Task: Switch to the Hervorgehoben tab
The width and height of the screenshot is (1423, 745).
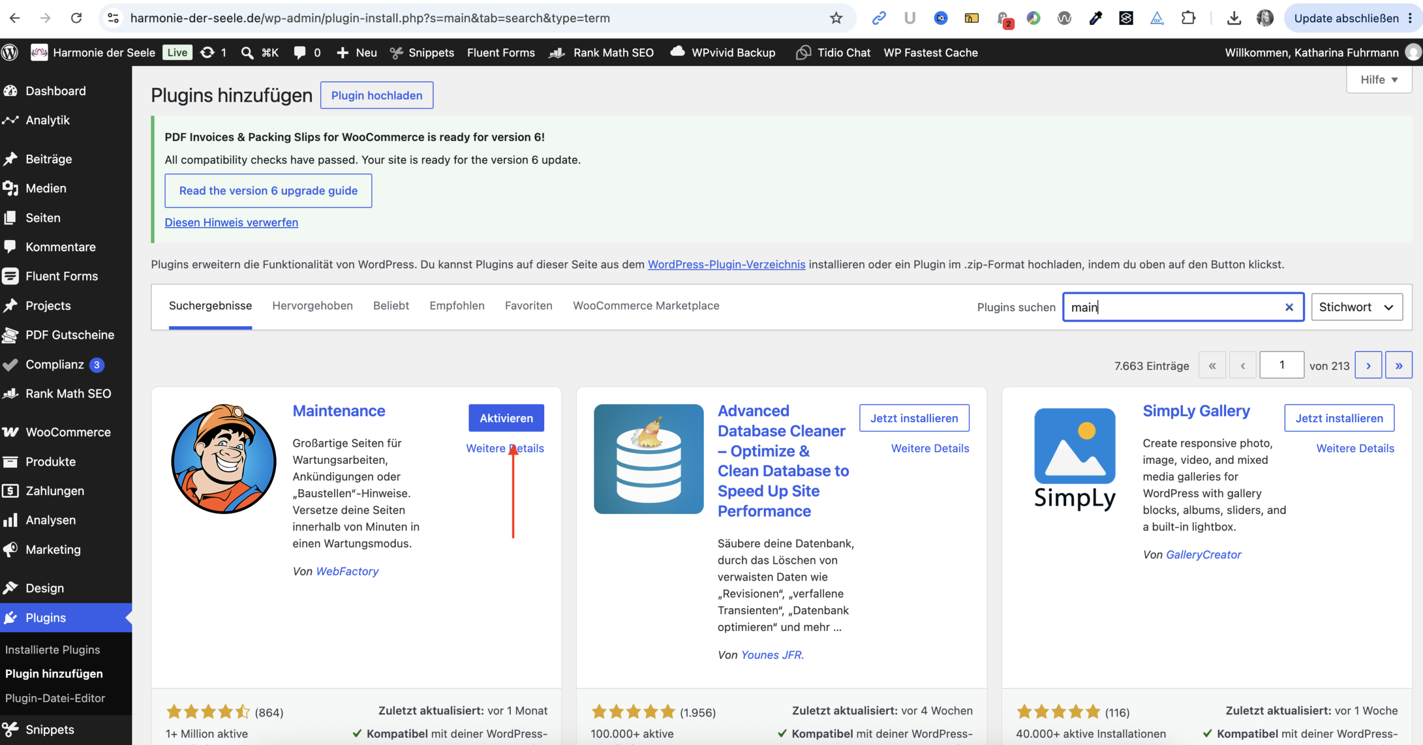Action: point(312,306)
